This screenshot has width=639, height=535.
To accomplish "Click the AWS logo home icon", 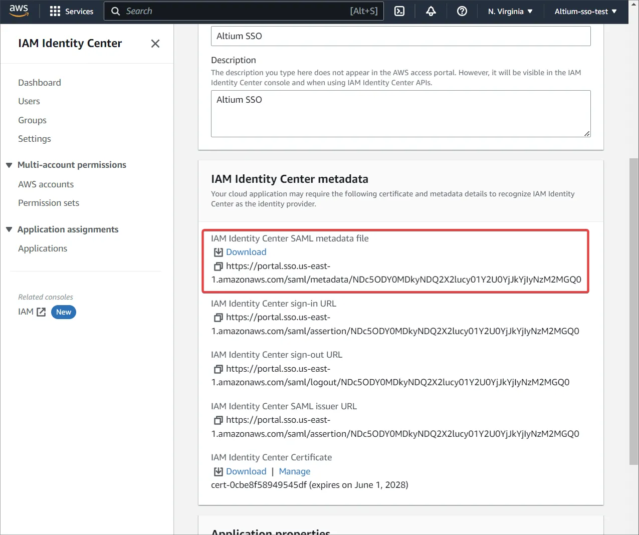I will click(x=19, y=11).
